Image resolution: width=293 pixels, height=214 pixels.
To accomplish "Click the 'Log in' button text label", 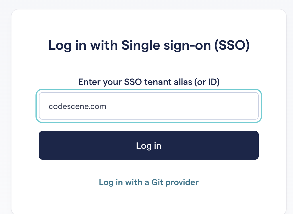I will [149, 146].
